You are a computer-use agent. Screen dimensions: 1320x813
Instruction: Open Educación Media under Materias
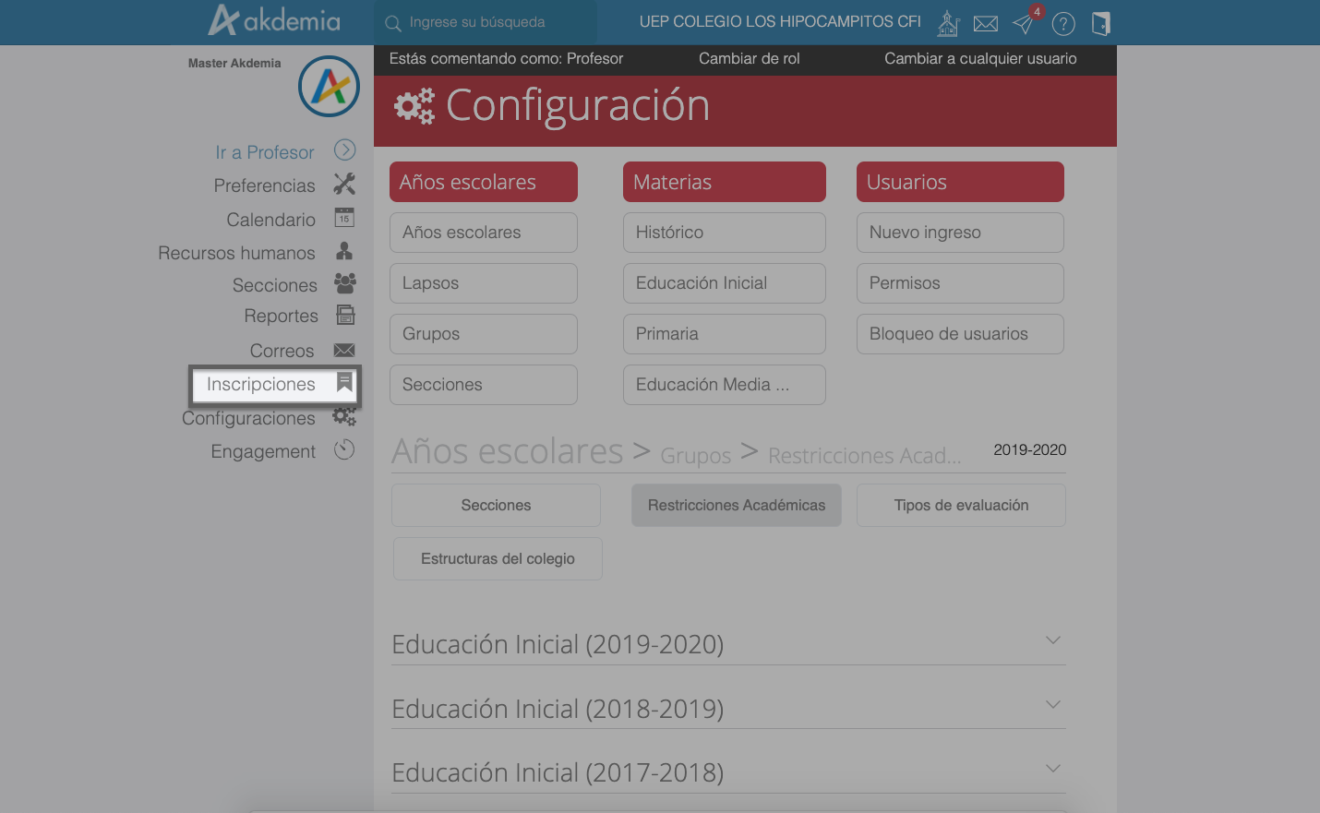725,385
